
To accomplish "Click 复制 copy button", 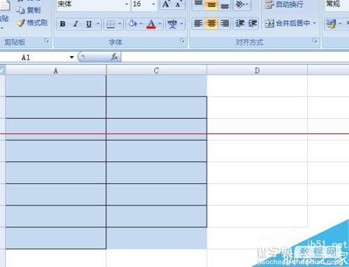I will coord(29,10).
